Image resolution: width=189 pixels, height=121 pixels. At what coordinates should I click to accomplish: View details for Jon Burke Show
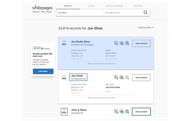tap(141, 44)
